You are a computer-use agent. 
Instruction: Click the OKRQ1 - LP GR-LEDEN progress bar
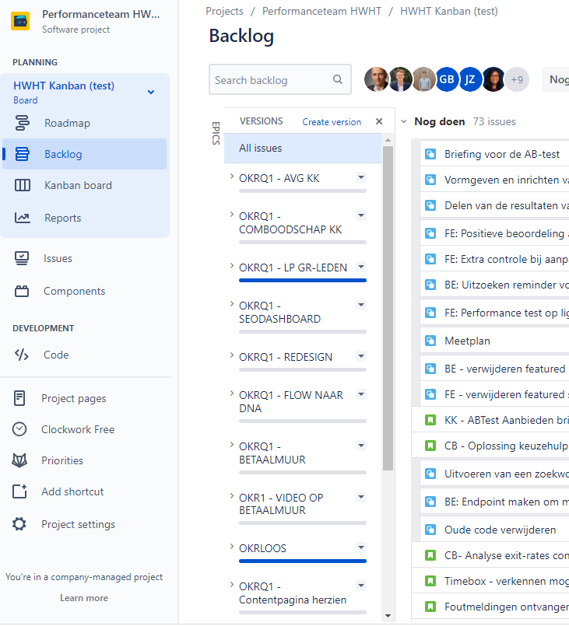tap(303, 280)
